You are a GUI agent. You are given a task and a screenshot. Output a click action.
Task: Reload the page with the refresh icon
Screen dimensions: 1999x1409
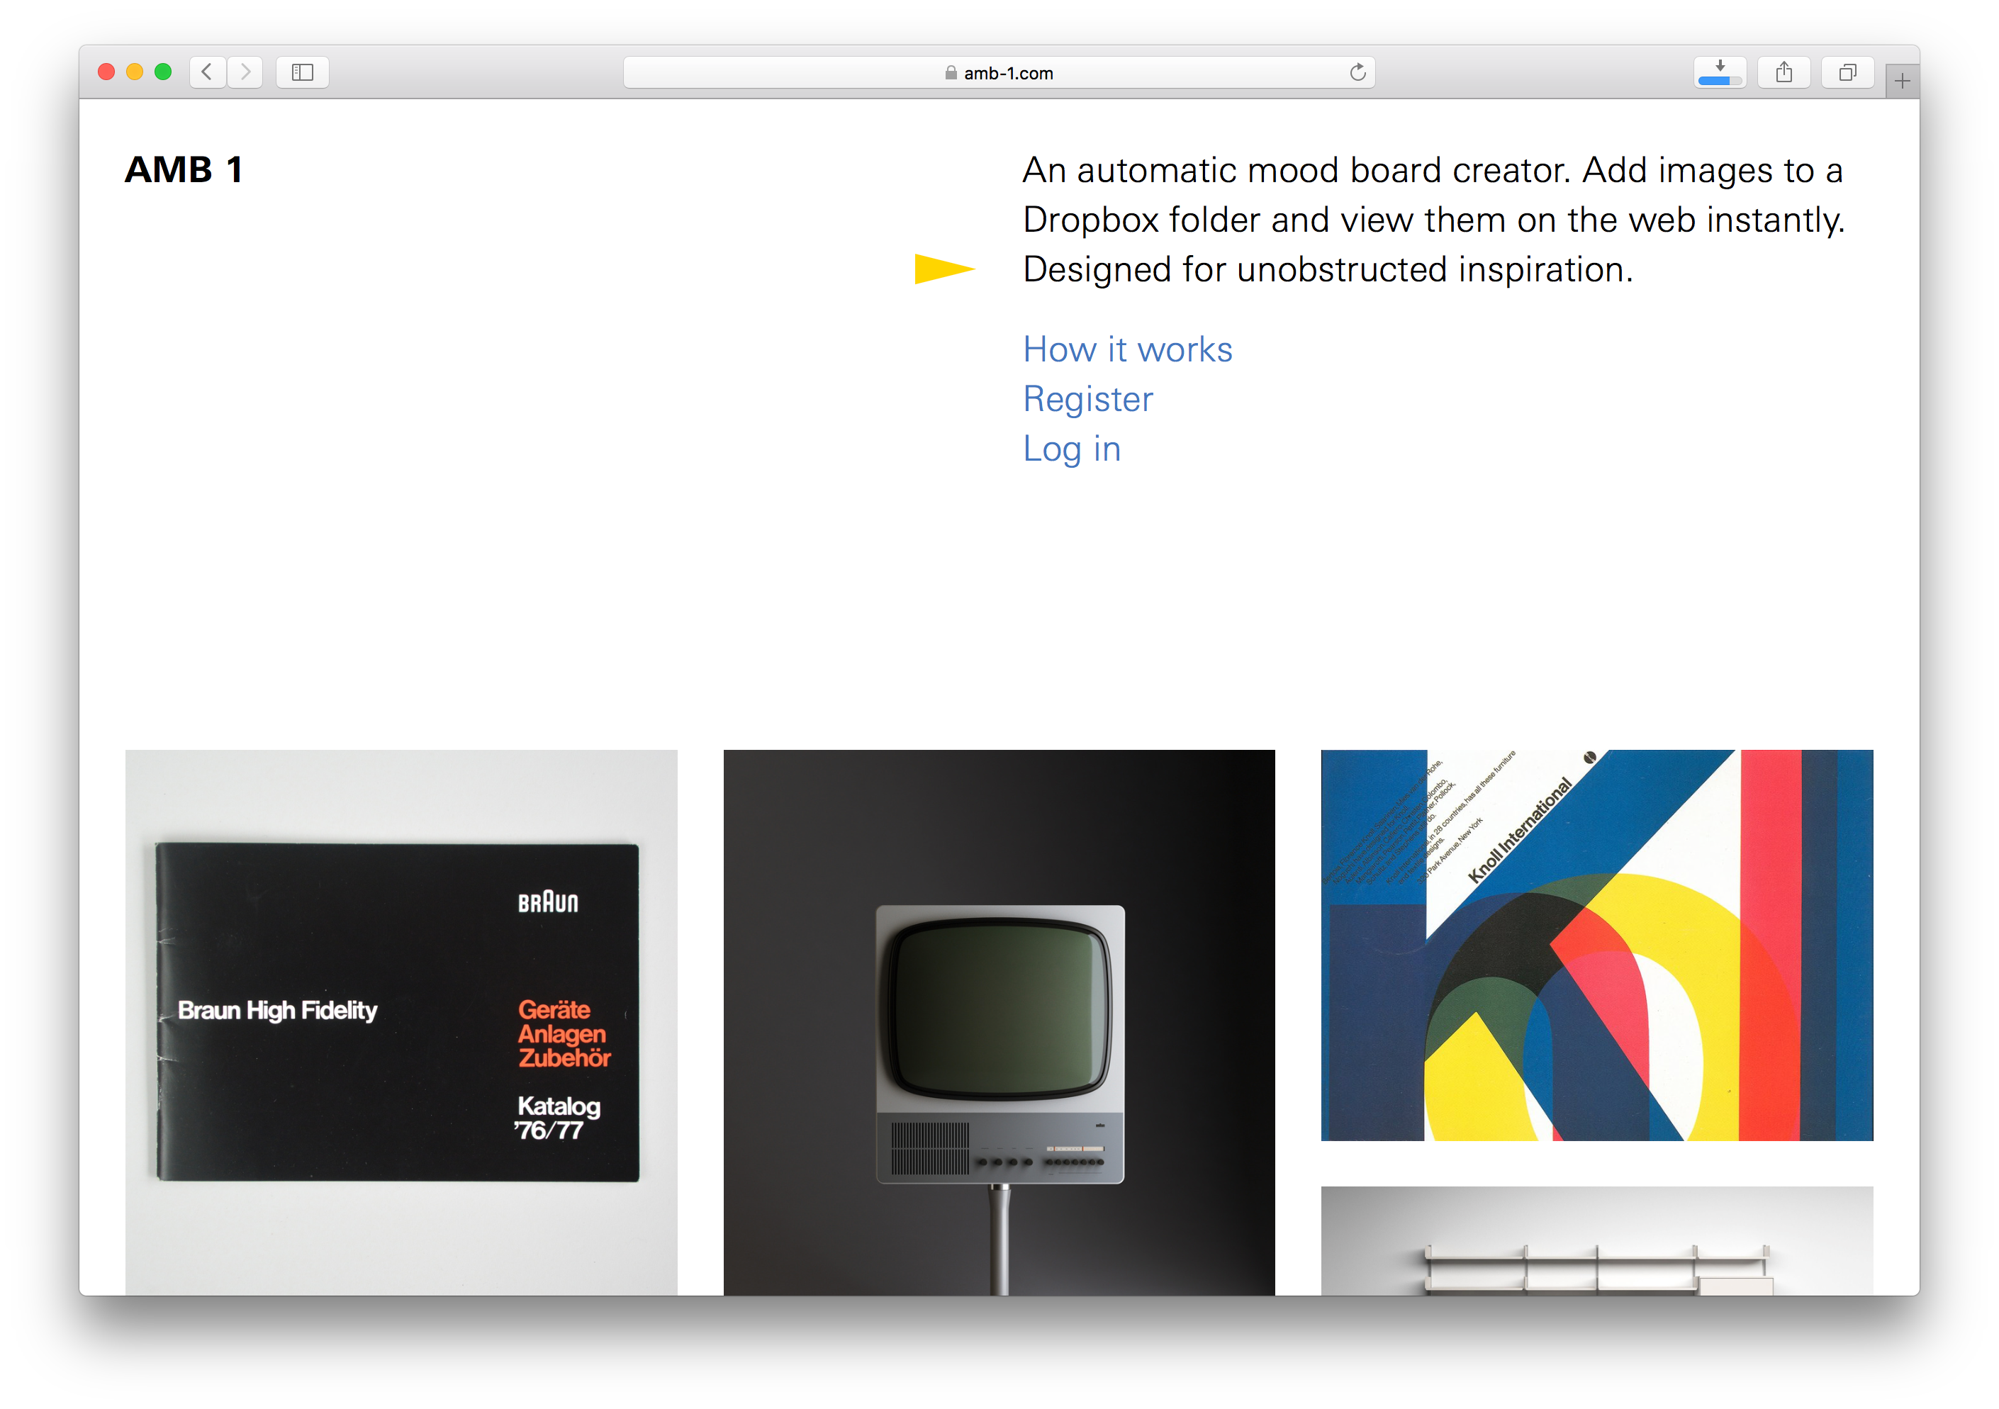click(x=1357, y=72)
